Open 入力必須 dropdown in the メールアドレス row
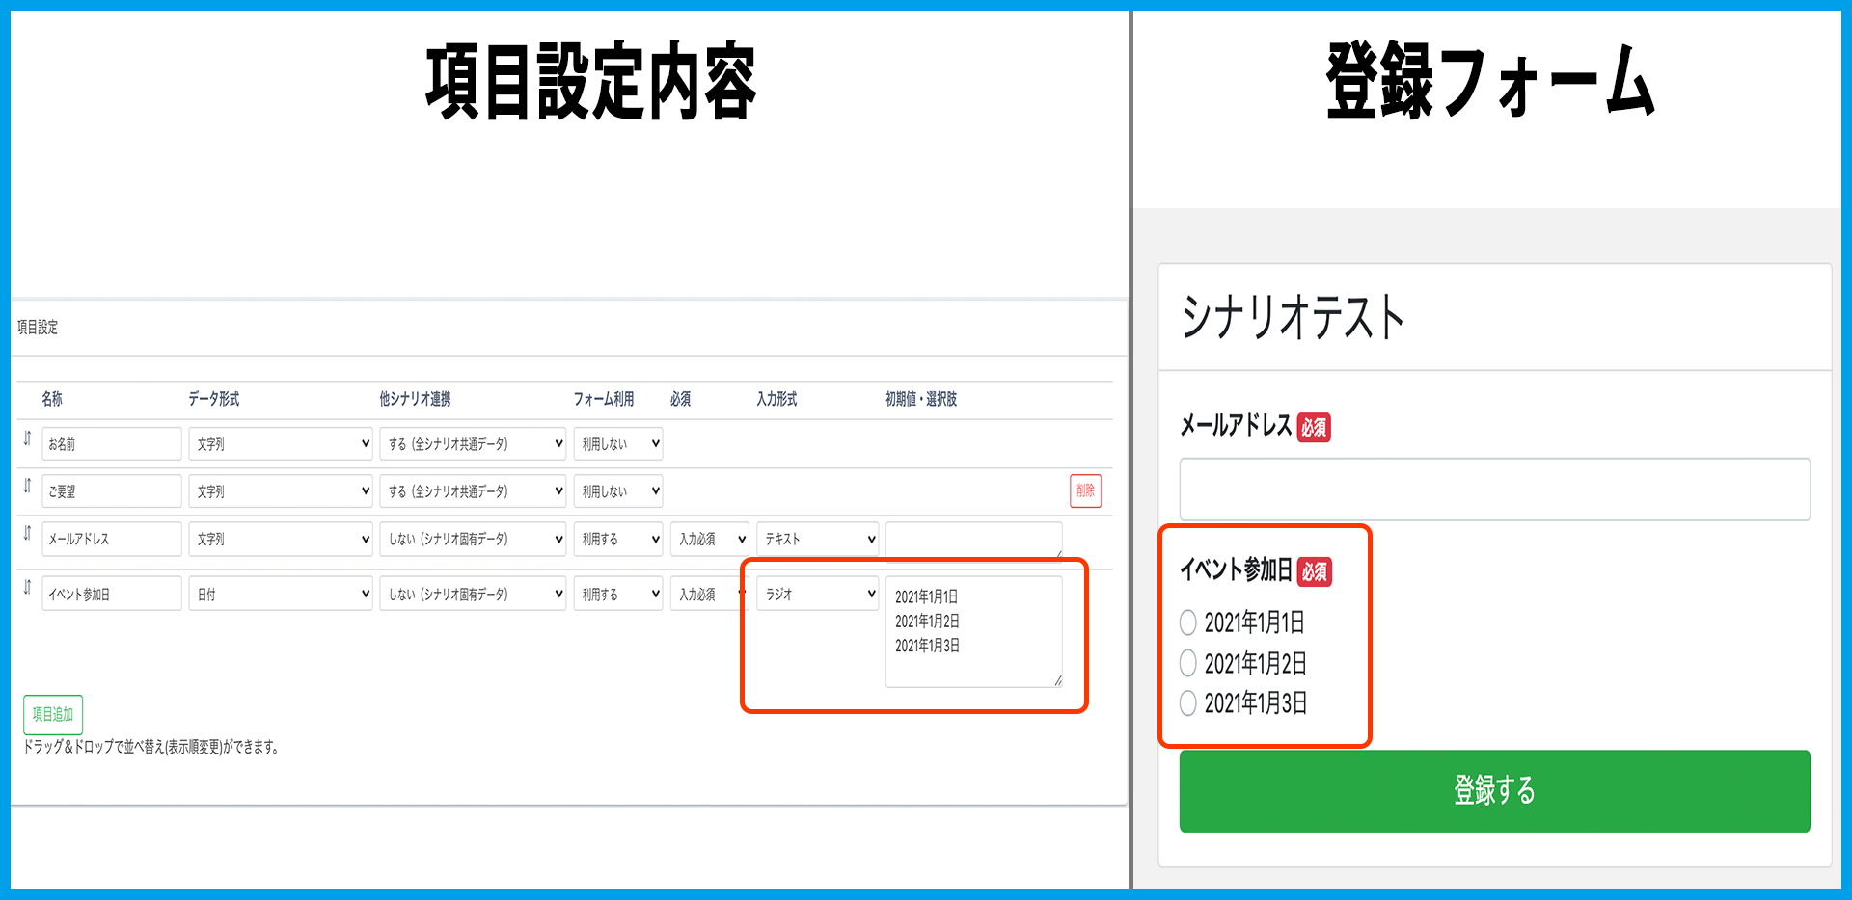 tap(709, 539)
